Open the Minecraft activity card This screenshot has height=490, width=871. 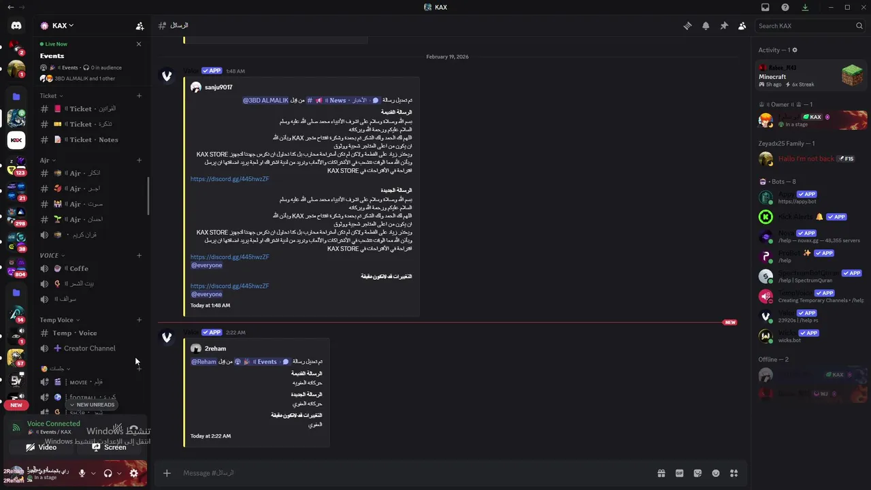(812, 76)
